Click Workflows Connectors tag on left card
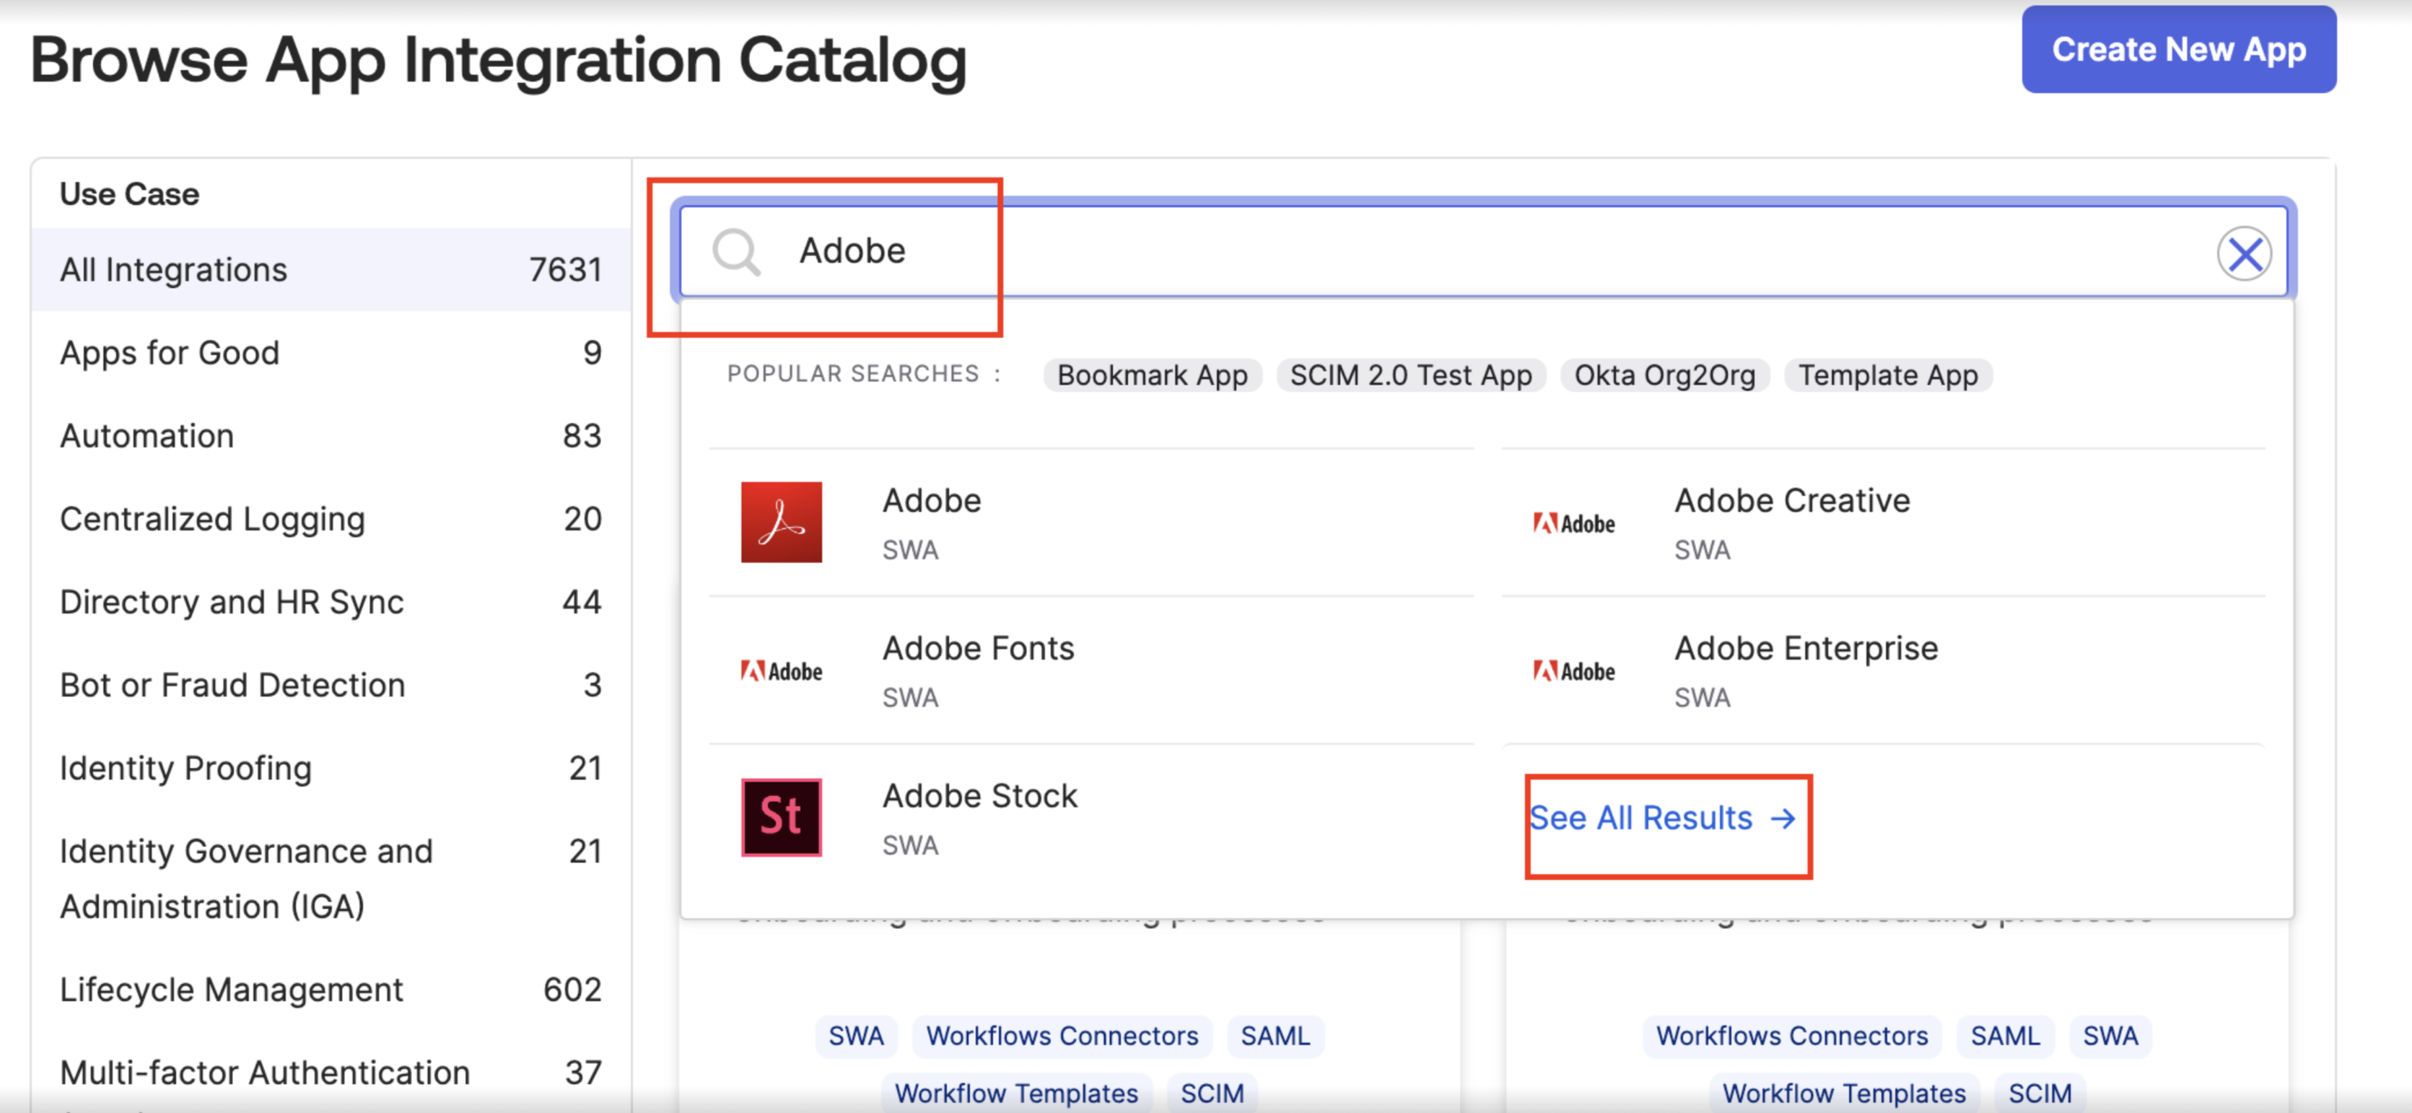2412x1113 pixels. coord(1062,1036)
